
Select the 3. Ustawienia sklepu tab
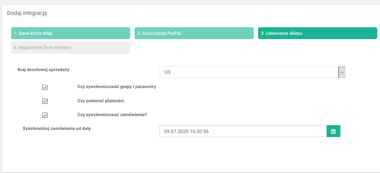[x=317, y=33]
